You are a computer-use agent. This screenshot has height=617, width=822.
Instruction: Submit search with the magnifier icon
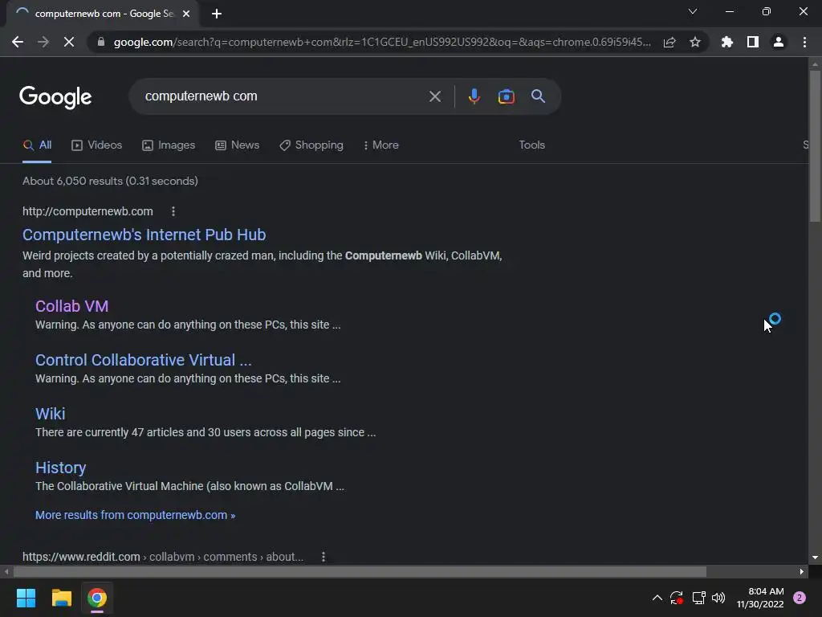[x=538, y=96]
